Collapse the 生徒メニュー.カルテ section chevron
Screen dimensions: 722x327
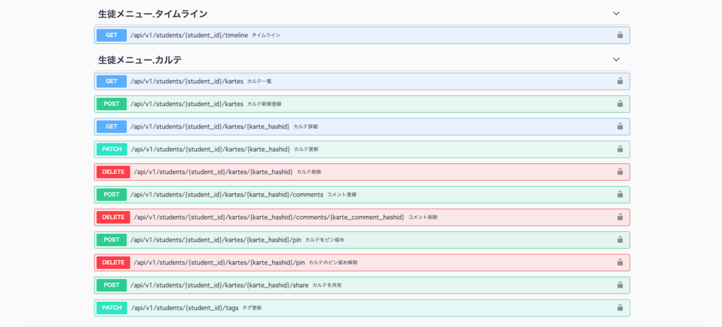pos(616,60)
